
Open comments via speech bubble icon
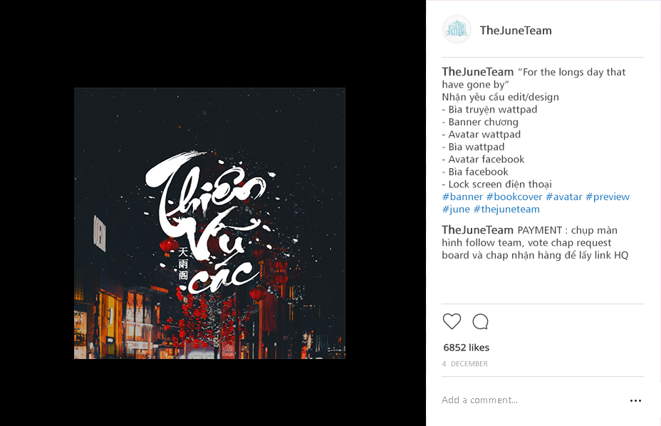[x=480, y=321]
